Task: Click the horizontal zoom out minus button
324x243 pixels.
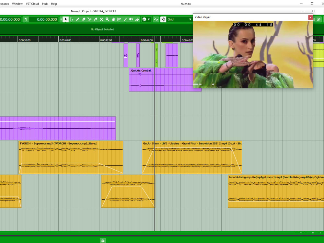Action: (305, 233)
